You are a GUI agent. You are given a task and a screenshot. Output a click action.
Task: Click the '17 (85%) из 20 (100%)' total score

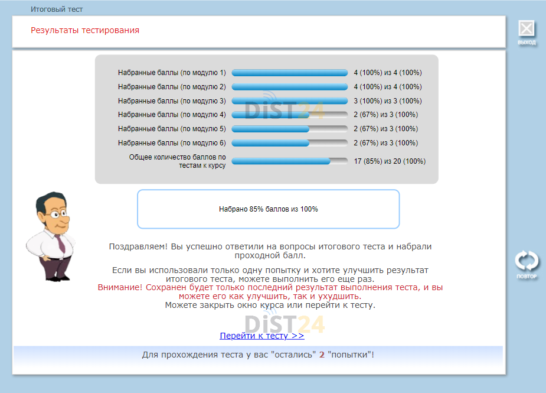pos(389,161)
